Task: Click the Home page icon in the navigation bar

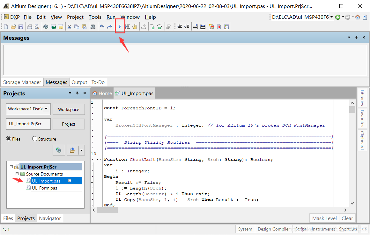Action: (x=358, y=17)
